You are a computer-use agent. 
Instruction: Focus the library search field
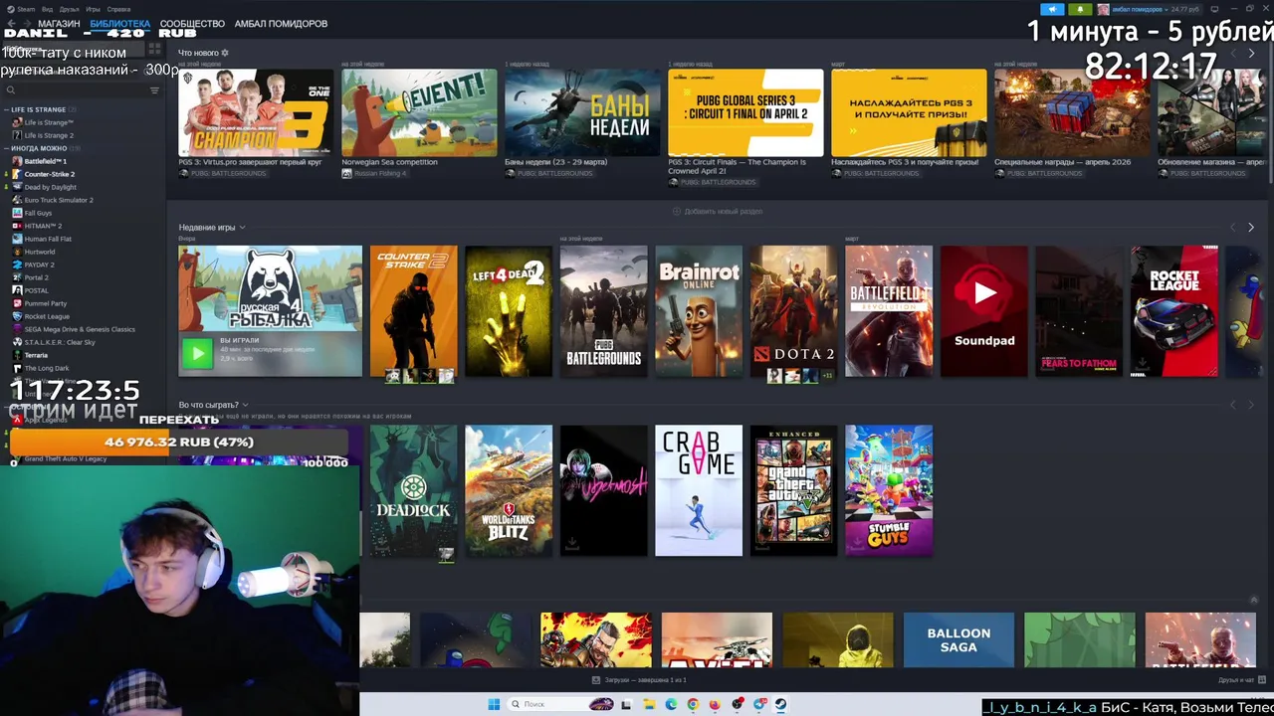(x=75, y=90)
